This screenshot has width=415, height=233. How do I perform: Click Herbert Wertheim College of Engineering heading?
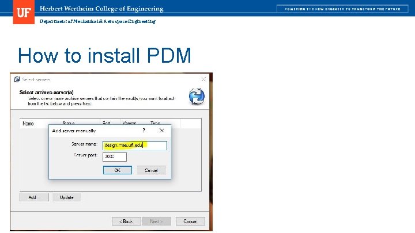101,9
